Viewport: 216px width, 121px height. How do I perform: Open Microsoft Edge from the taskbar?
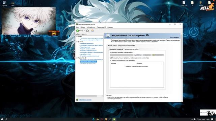tap(93, 119)
